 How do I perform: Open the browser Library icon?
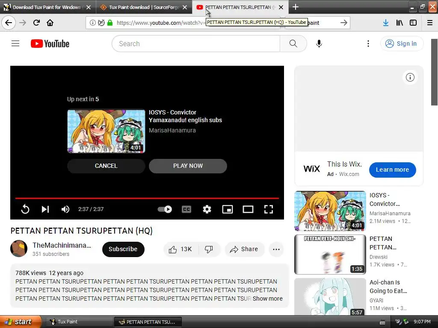point(400,23)
